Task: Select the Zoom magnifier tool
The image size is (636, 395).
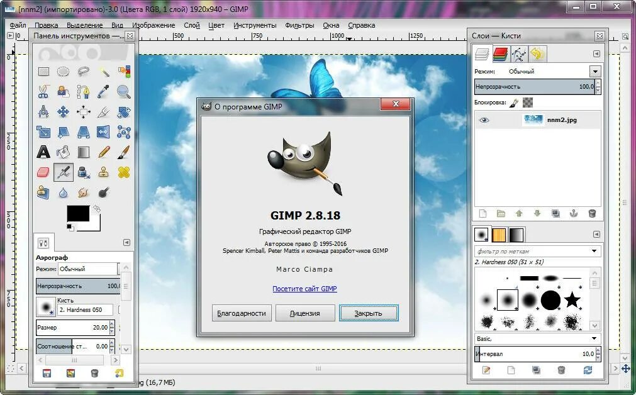Action: (x=124, y=92)
